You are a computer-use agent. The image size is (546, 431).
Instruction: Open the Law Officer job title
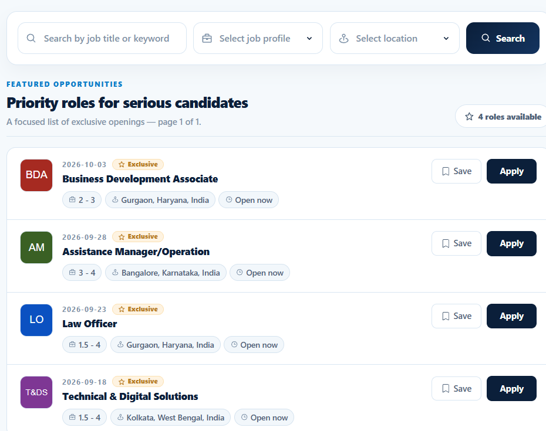tap(89, 324)
